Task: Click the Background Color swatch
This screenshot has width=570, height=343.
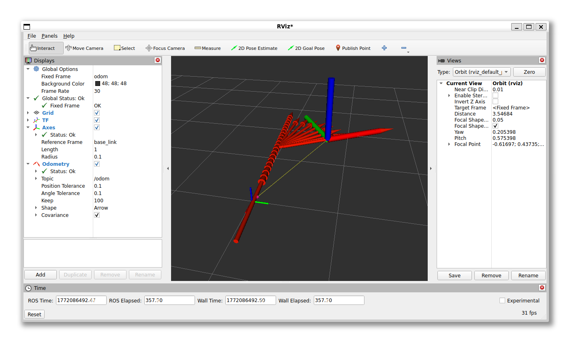Action: pyautogui.click(x=98, y=84)
